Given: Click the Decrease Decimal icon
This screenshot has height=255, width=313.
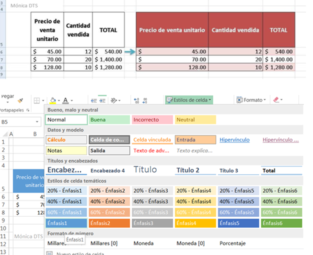Looking at the screenshot, I should click(x=145, y=101).
